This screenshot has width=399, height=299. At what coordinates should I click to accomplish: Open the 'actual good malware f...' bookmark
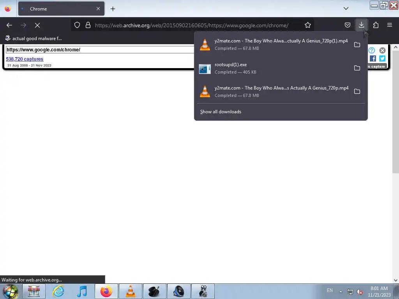(x=34, y=39)
